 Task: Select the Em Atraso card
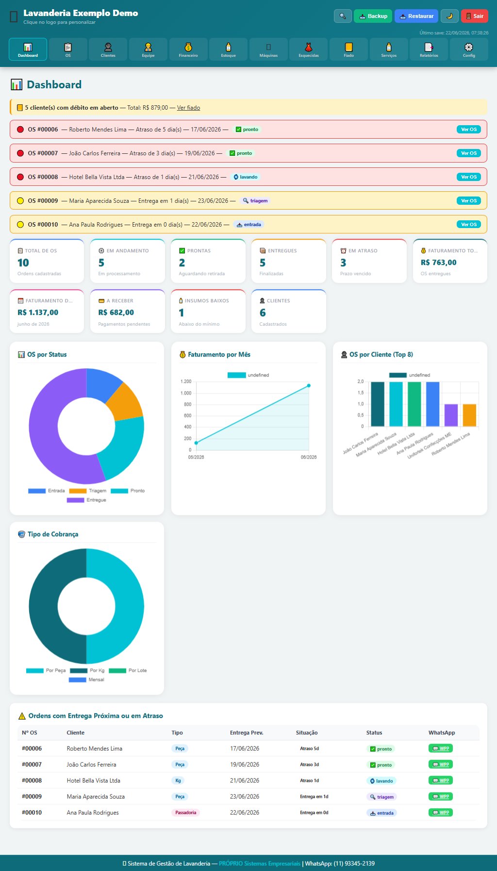pos(369,261)
